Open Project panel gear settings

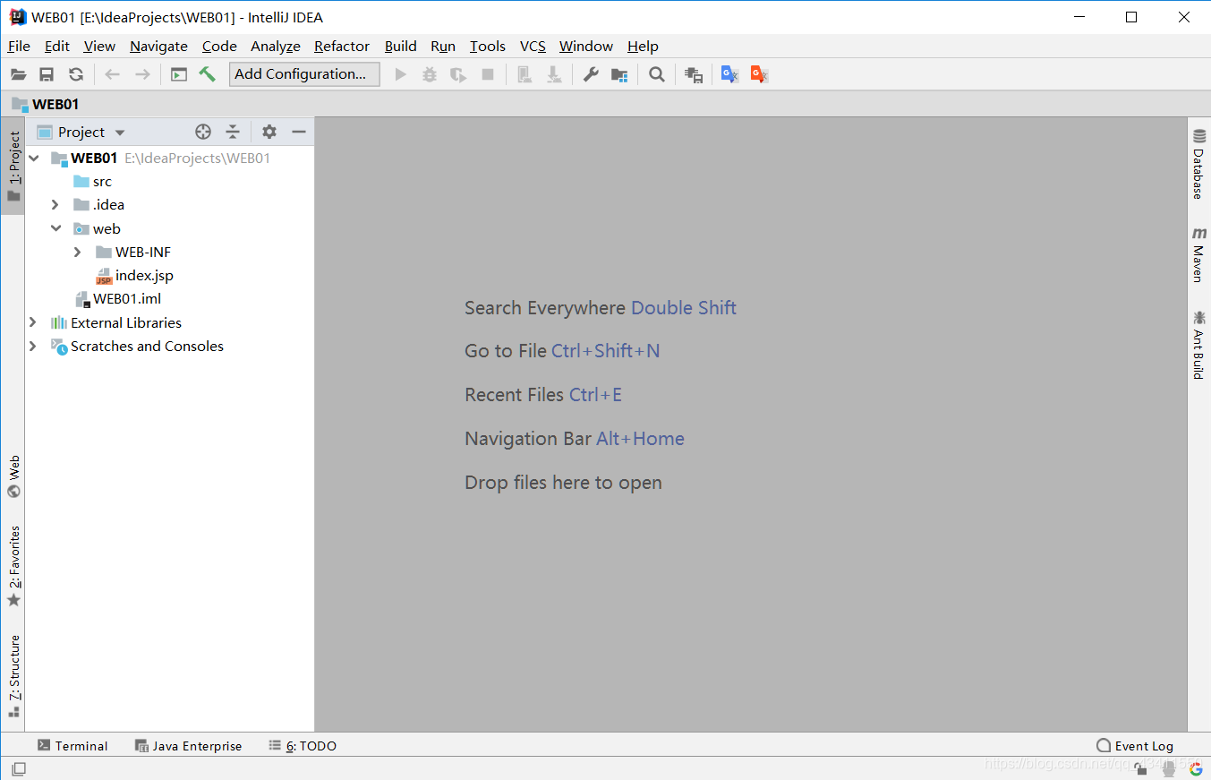[269, 132]
